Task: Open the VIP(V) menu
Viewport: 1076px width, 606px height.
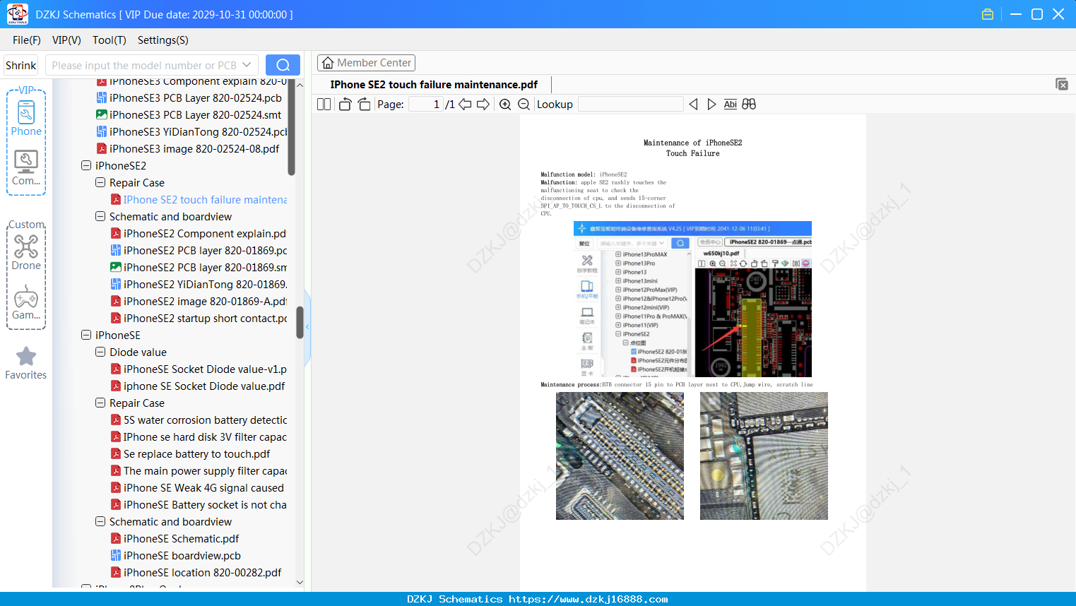Action: [x=66, y=40]
